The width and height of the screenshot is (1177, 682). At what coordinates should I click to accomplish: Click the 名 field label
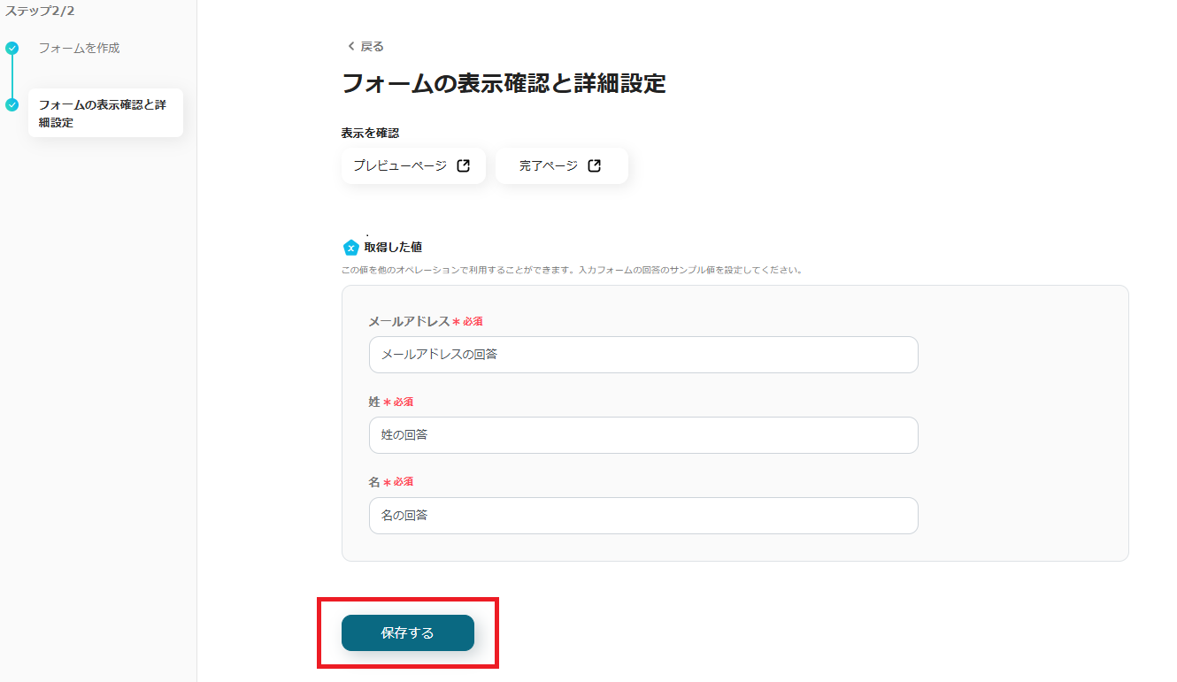(x=374, y=482)
